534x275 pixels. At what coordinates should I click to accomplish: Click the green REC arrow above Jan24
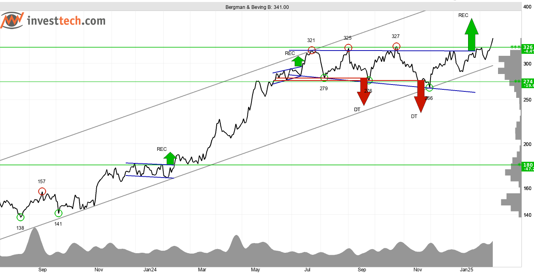coord(170,159)
